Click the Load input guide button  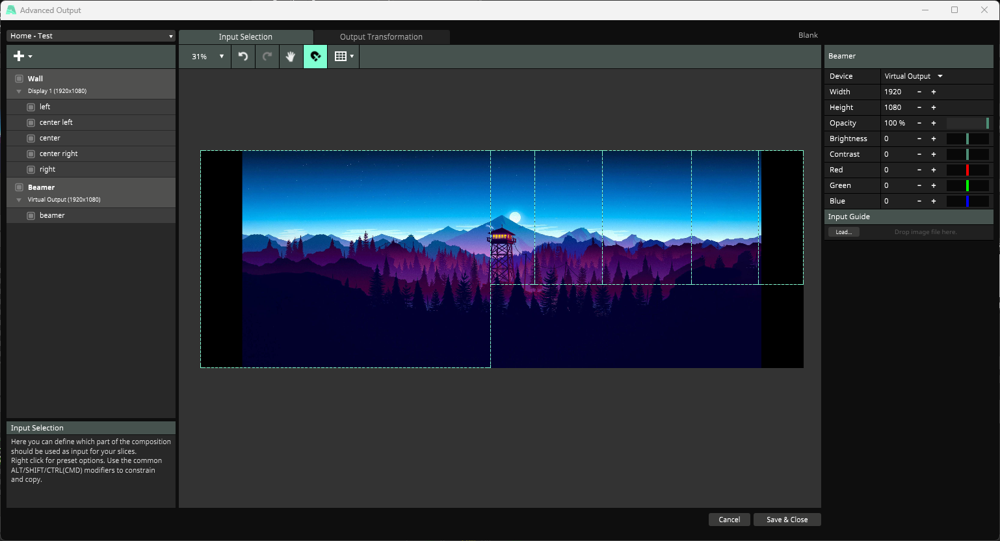tap(843, 232)
